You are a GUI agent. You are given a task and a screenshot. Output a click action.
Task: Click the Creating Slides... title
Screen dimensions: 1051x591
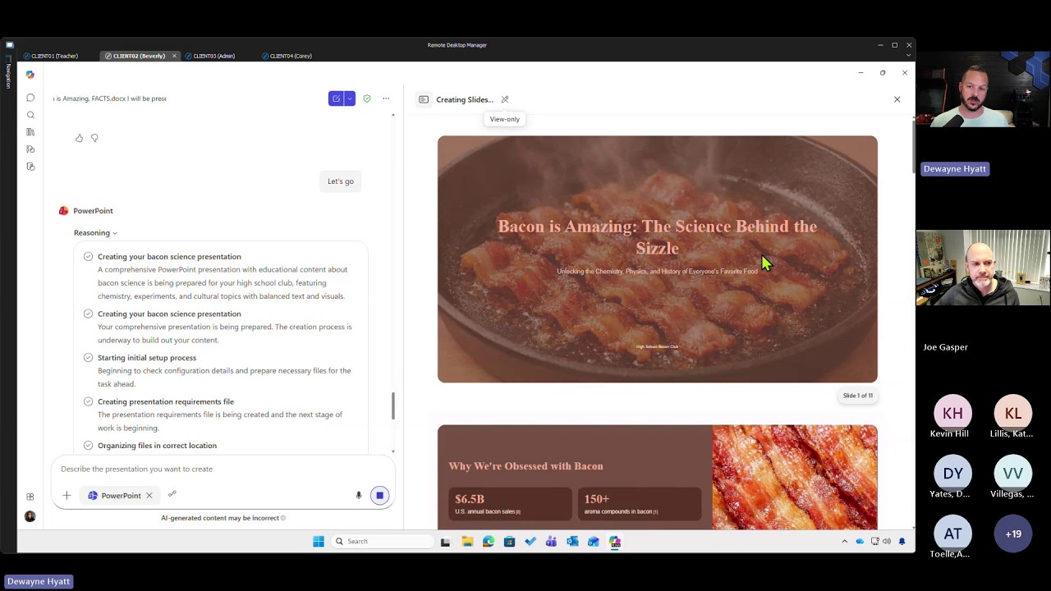pyautogui.click(x=465, y=99)
